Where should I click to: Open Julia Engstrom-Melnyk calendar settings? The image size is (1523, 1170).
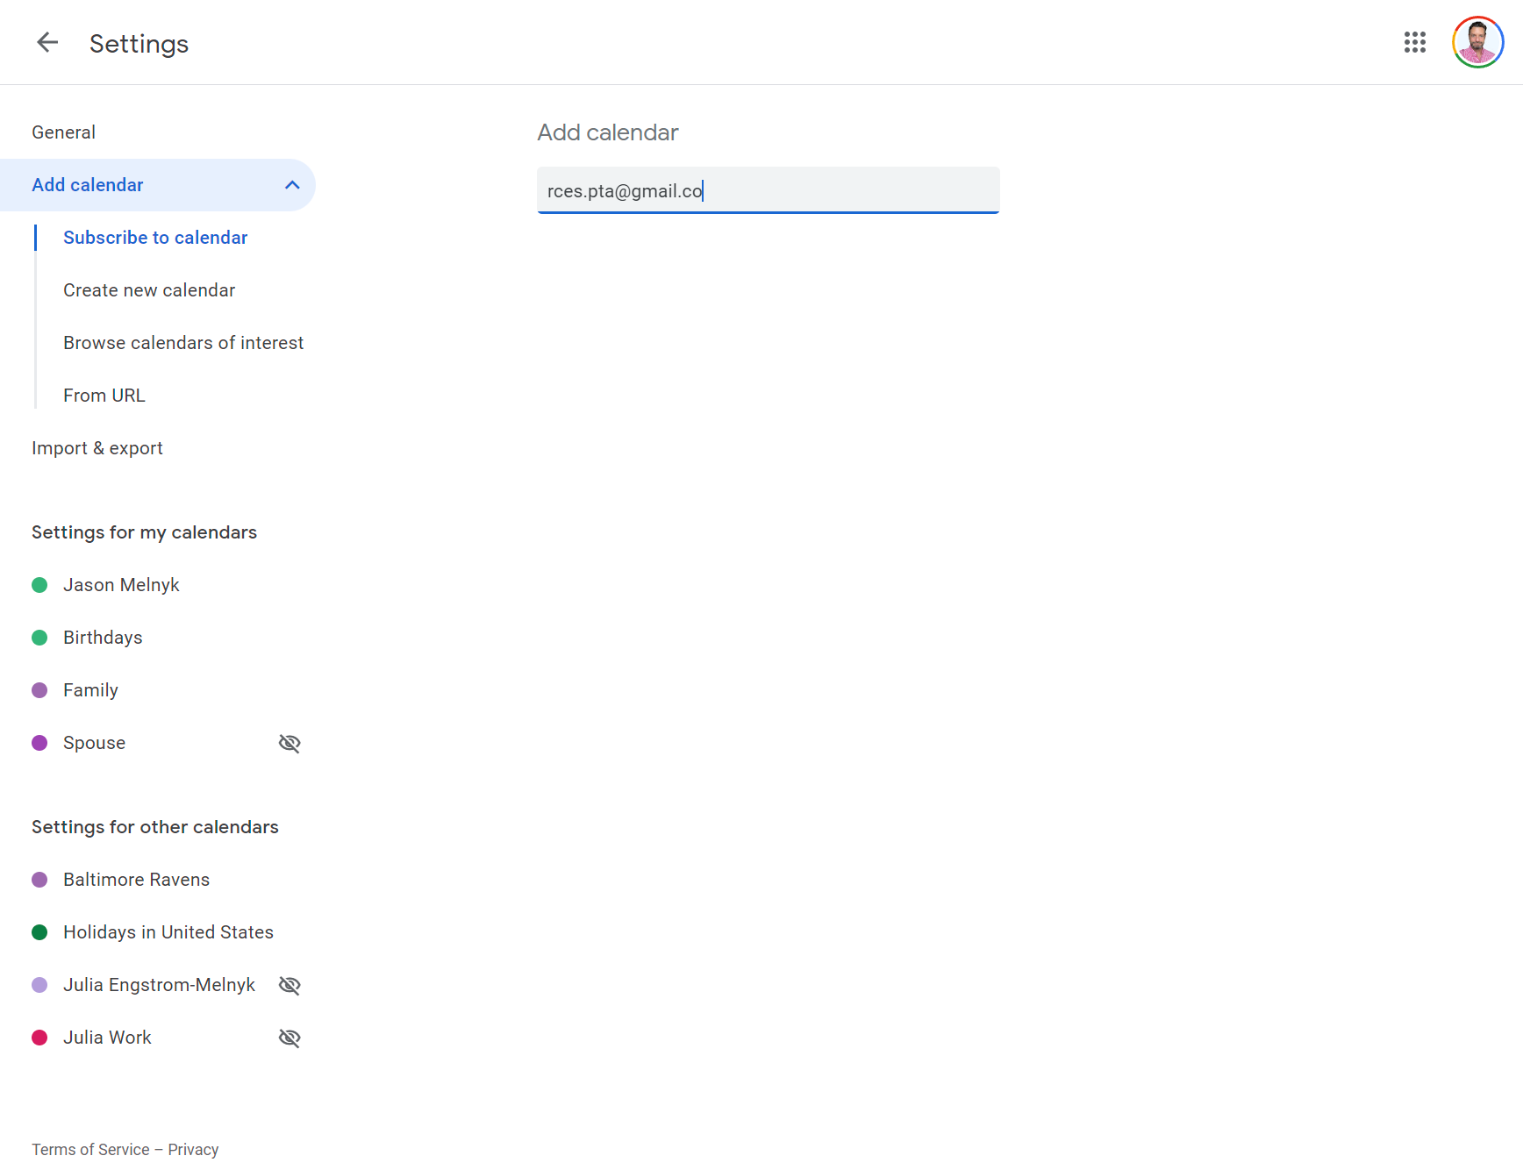159,985
